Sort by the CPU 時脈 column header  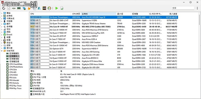pyautogui.click(x=76, y=14)
